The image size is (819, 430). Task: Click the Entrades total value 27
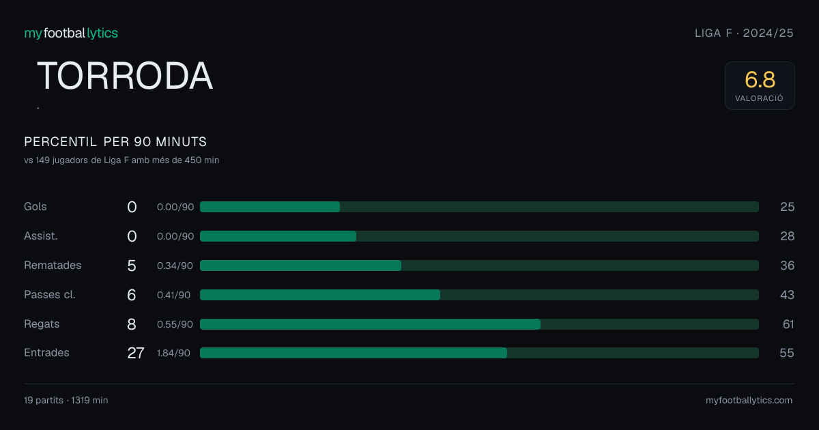136,353
